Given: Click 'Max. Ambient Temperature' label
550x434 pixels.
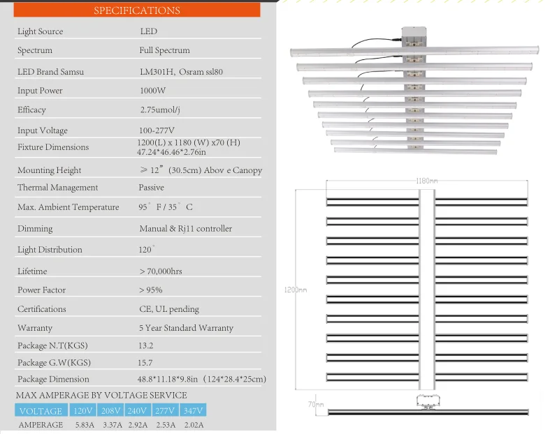Looking at the screenshot, I should [x=68, y=207].
